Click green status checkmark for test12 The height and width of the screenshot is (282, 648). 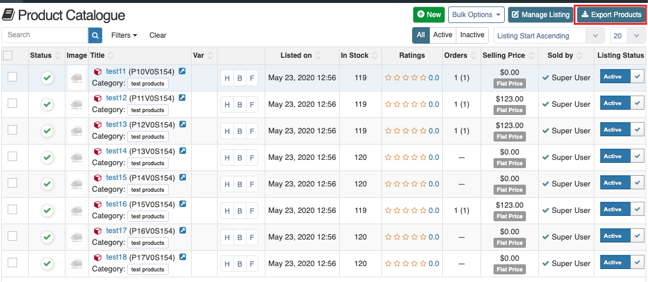47,104
